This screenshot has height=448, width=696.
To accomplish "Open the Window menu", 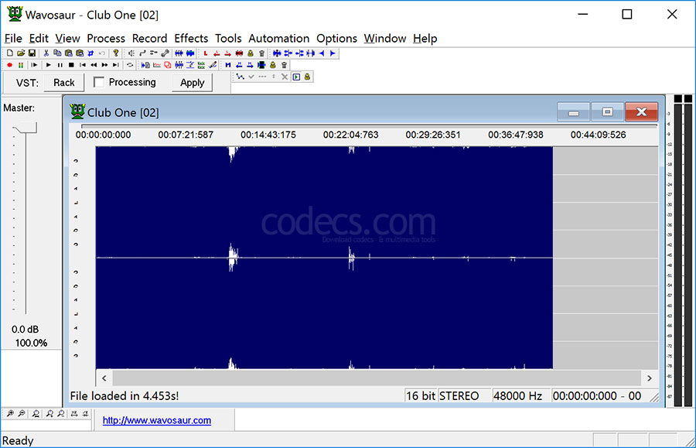I will click(385, 39).
